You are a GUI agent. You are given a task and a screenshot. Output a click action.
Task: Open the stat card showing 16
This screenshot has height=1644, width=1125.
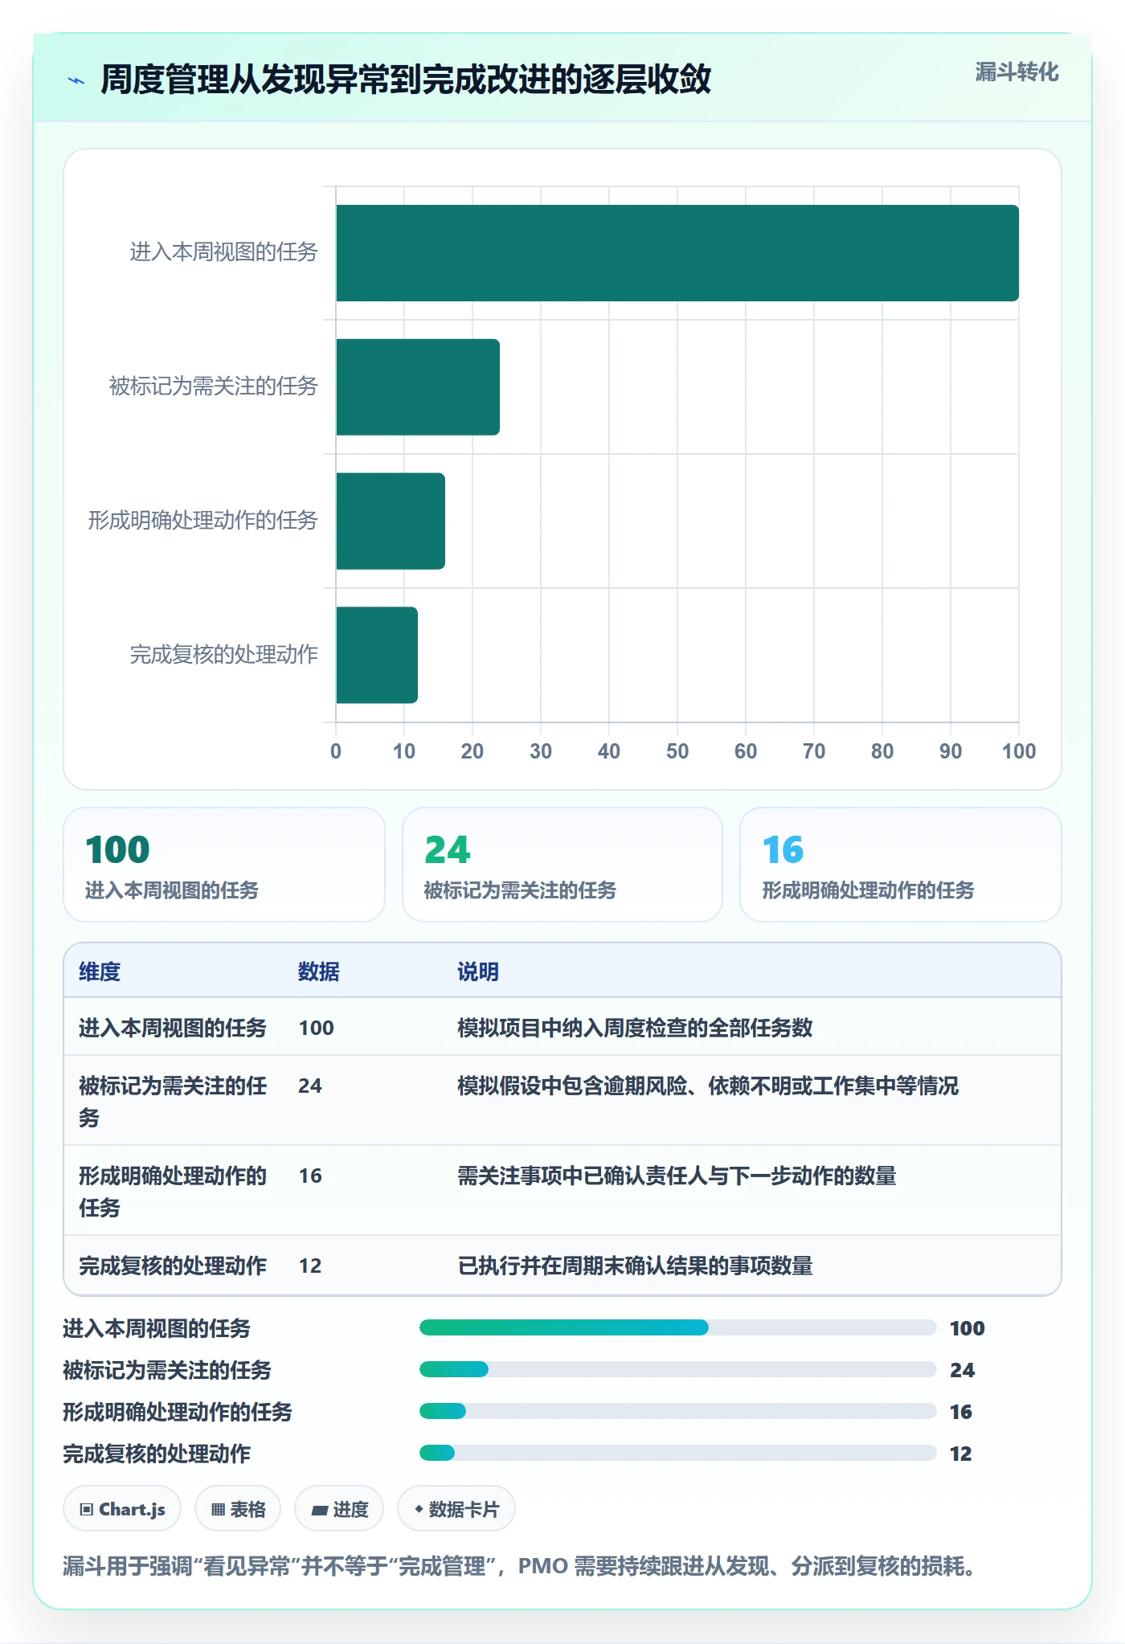click(x=901, y=865)
